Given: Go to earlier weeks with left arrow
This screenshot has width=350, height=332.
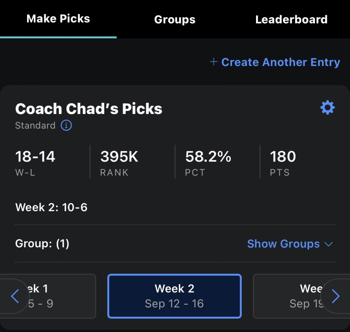Looking at the screenshot, I should click(x=15, y=296).
